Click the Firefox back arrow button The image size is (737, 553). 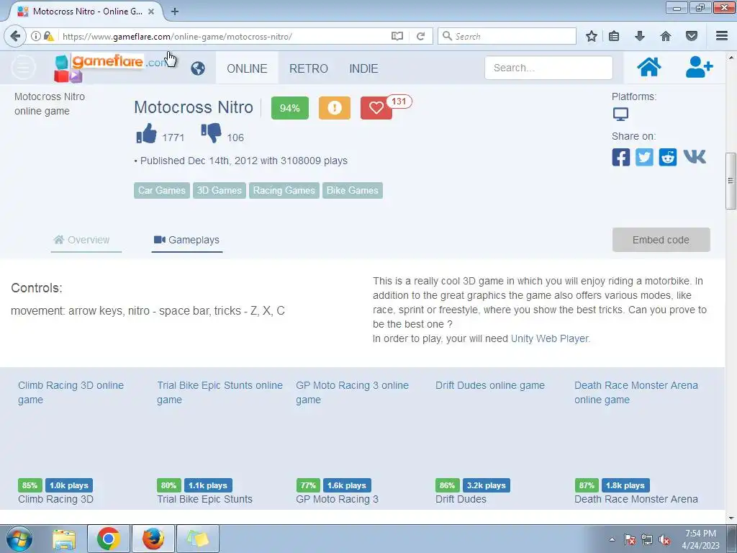15,36
